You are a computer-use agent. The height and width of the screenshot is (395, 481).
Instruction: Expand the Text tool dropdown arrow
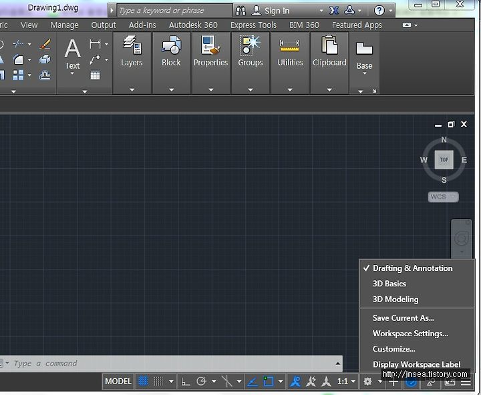pyautogui.click(x=72, y=73)
